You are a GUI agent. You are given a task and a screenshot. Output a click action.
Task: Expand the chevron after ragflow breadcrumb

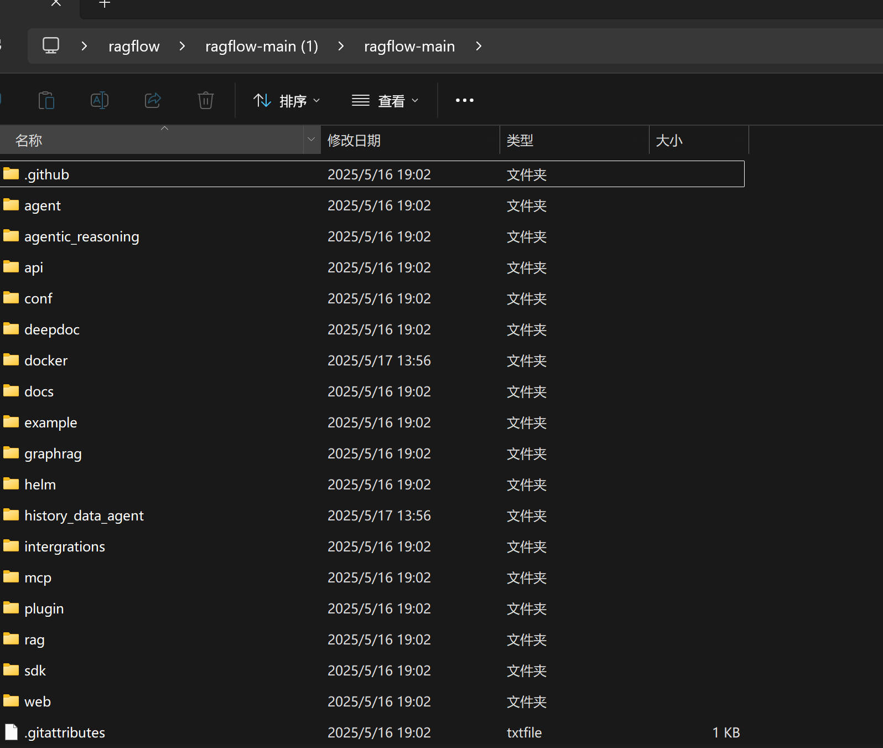pos(182,46)
